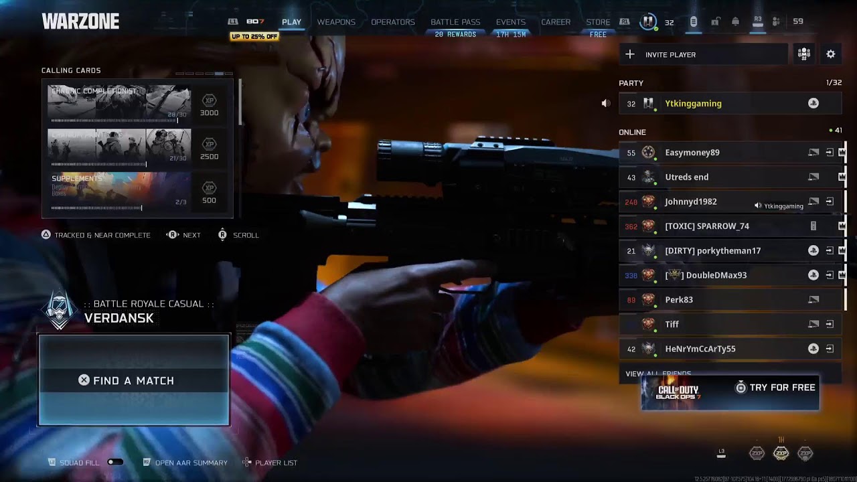The width and height of the screenshot is (857, 482).
Task: Click the plus icon for Invite Player
Action: tap(630, 54)
